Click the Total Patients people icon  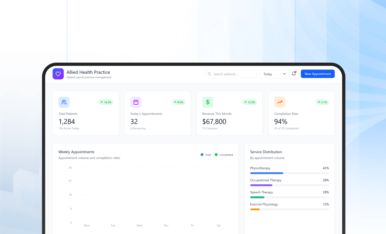pos(64,102)
